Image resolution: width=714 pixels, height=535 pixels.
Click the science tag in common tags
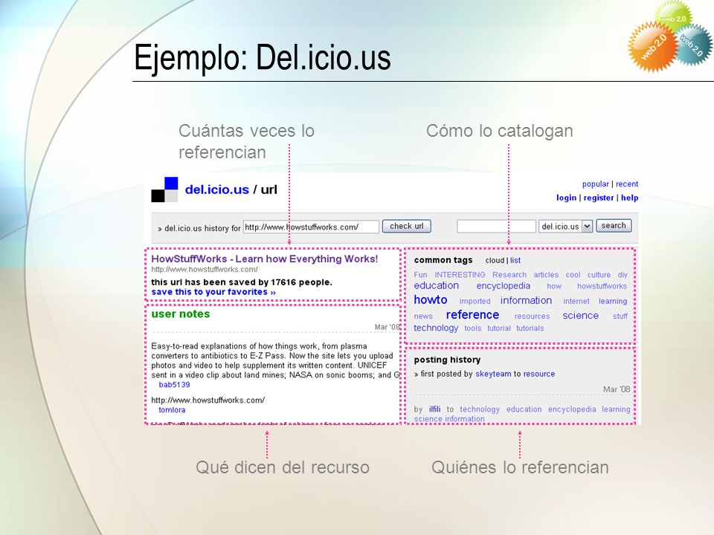coord(580,315)
